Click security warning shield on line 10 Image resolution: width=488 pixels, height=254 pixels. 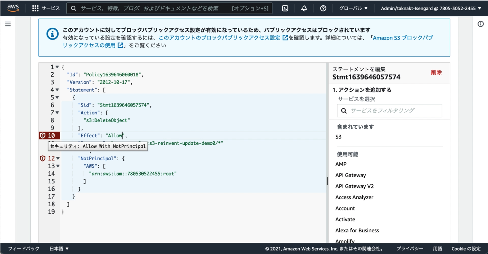43,136
